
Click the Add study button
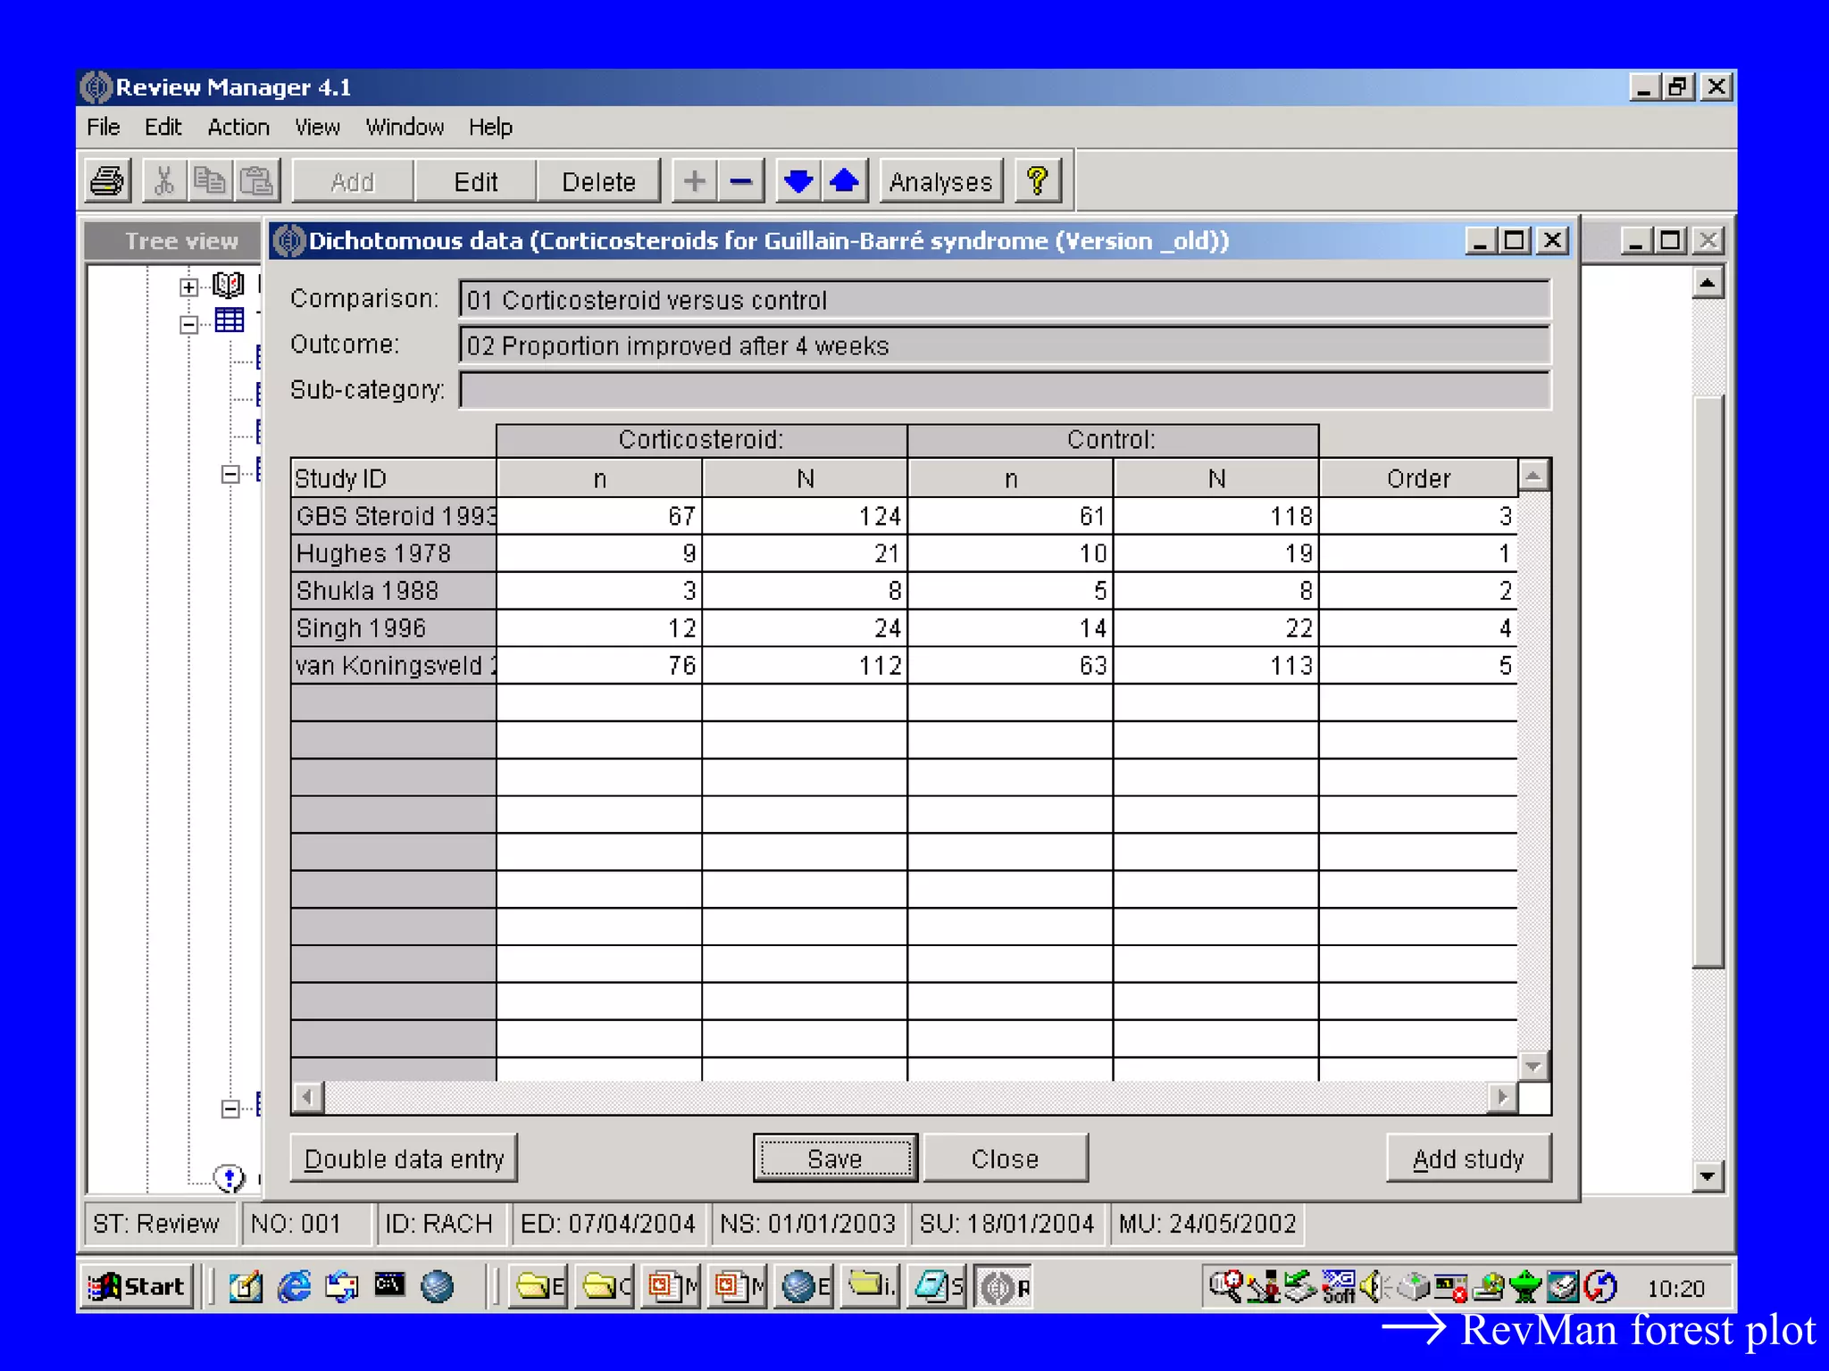1467,1159
